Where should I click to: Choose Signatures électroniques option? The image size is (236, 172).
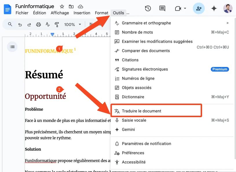172,69
